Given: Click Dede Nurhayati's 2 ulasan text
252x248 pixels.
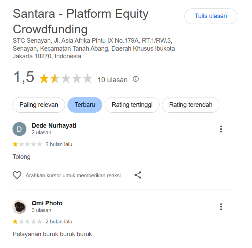Looking at the screenshot, I should coord(41,132).
